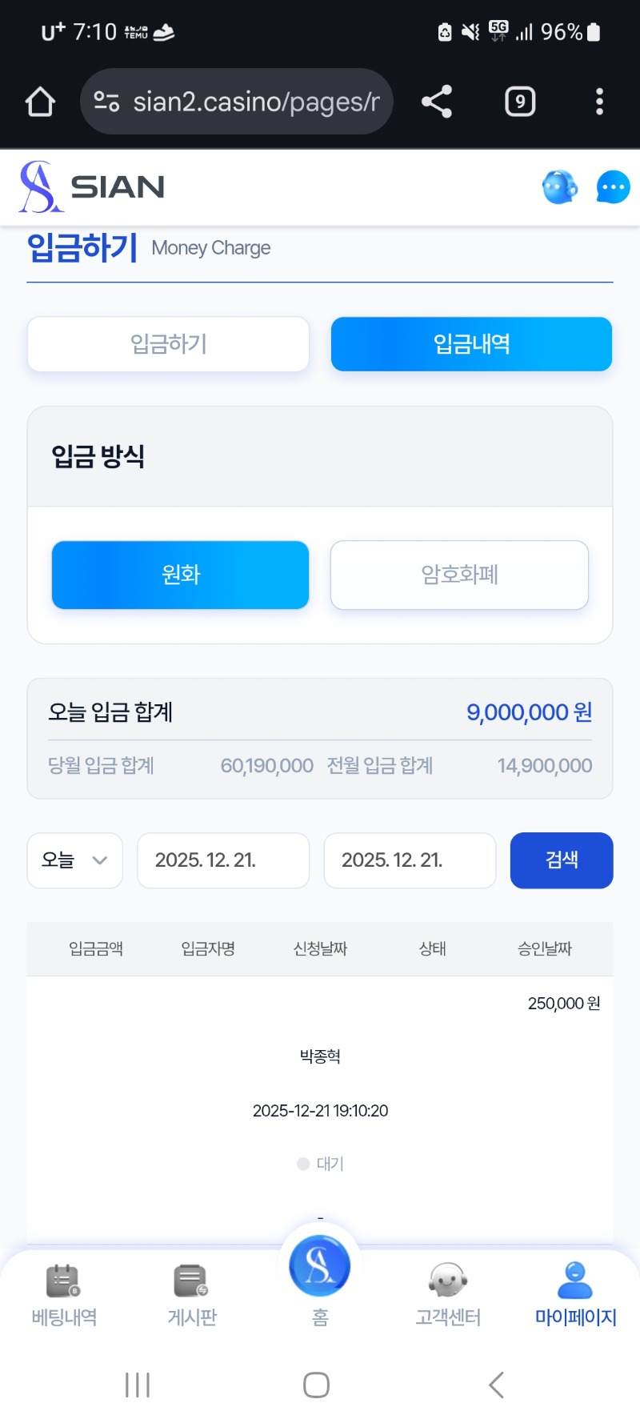Open the browser three-dot menu
Image resolution: width=640 pixels, height=1423 pixels.
(599, 102)
